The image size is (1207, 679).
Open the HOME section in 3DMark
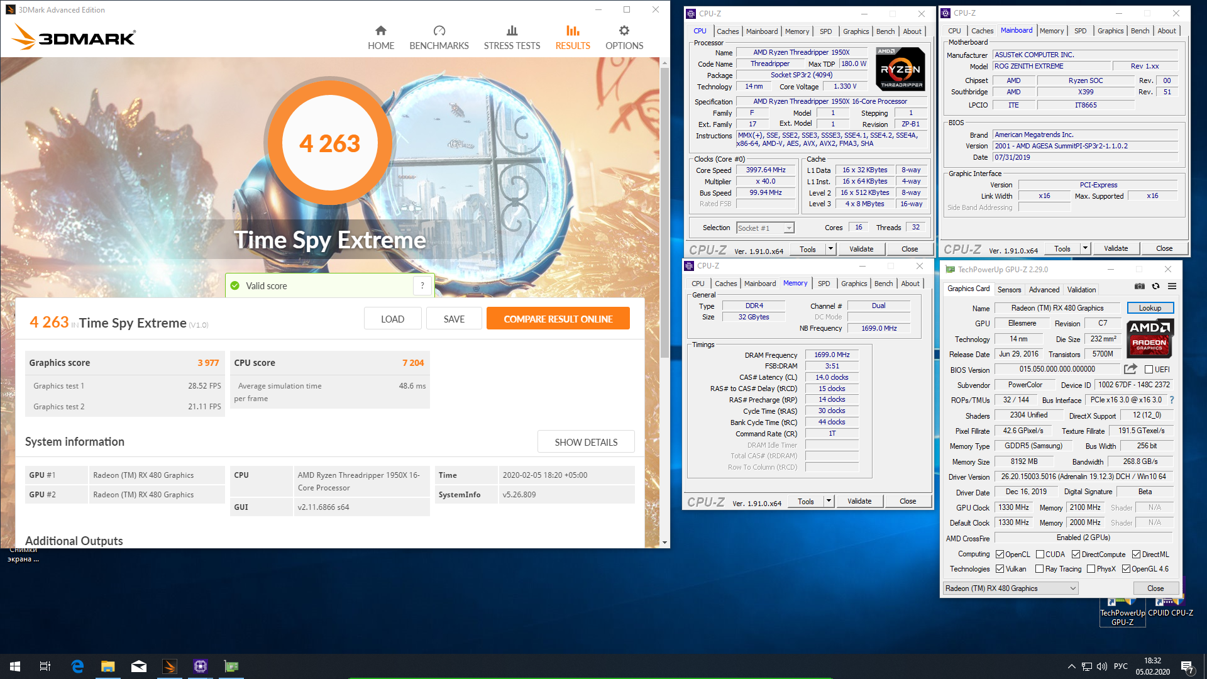point(381,38)
